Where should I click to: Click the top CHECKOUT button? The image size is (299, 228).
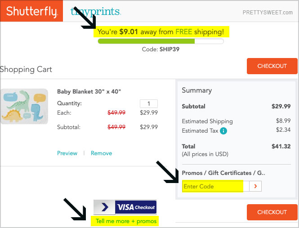pyautogui.click(x=272, y=66)
